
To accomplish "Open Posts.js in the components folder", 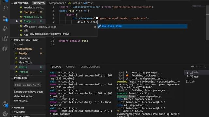I will 23,71.
